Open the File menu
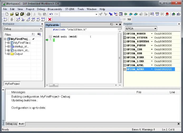Screen dimensions: 183x133 point(5,9)
